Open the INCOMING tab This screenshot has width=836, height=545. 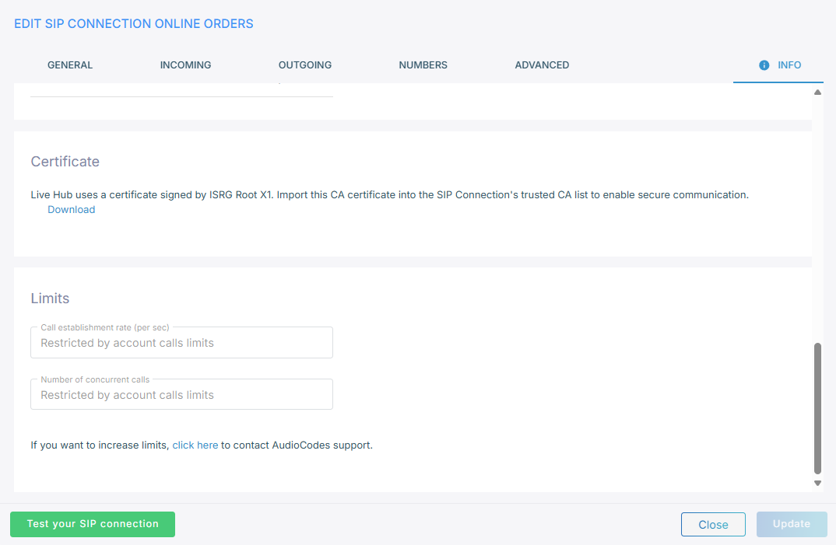[x=185, y=65]
